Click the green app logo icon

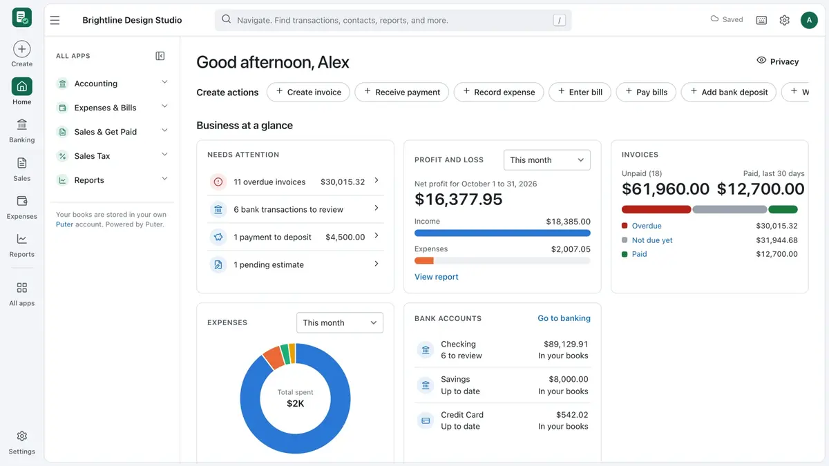(x=21, y=17)
